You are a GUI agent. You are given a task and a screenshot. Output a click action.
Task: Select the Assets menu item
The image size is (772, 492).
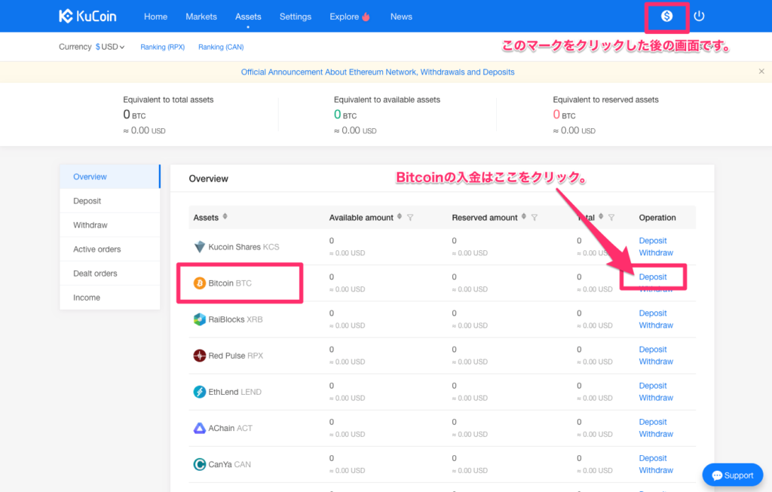(248, 17)
